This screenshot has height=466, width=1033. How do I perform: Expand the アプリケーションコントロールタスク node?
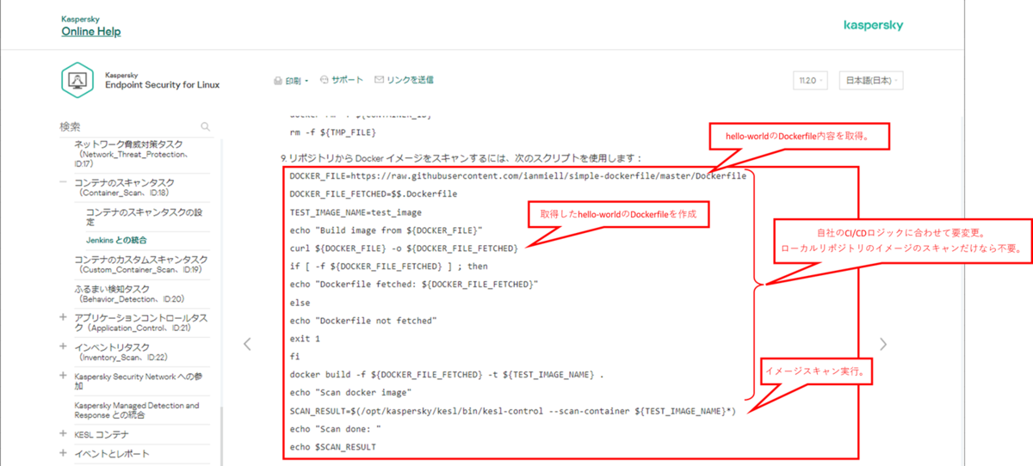[64, 317]
